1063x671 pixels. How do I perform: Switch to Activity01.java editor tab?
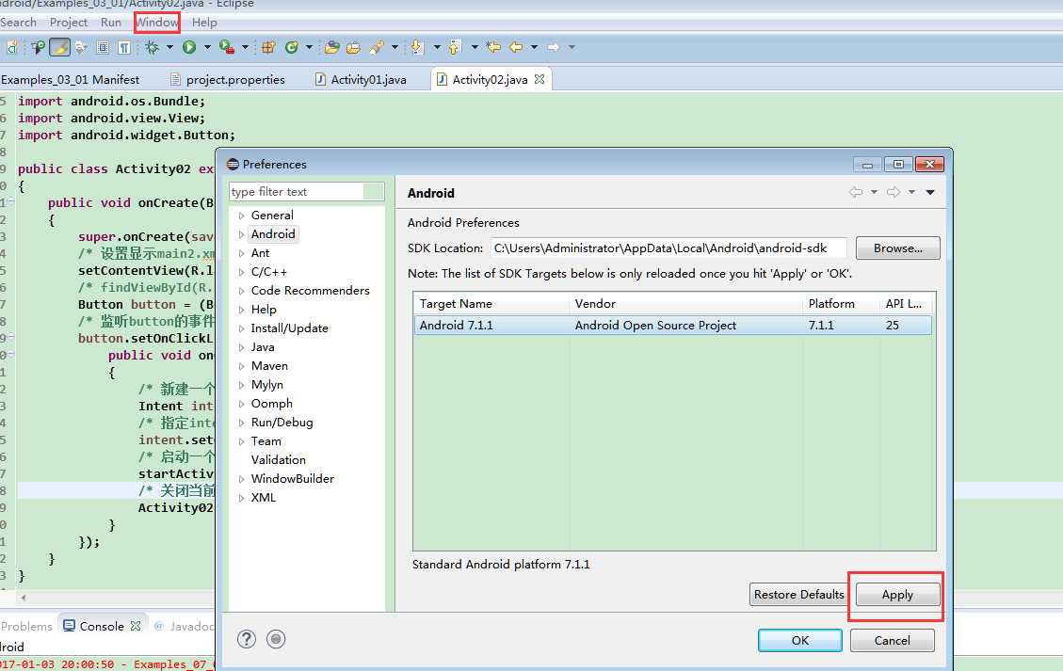(362, 79)
